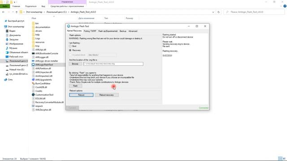Open Explorer Share ribbon tab

tap(30, 6)
